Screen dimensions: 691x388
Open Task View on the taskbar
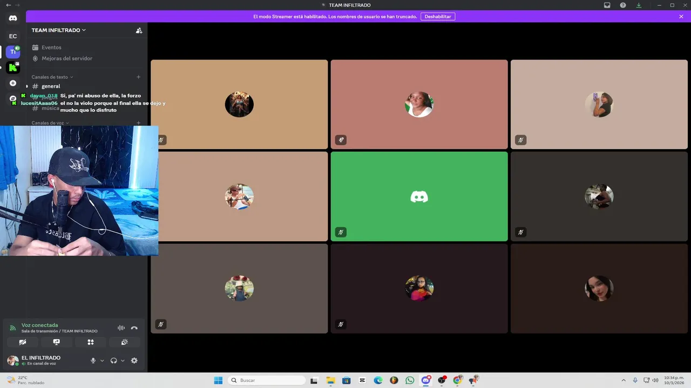(314, 380)
